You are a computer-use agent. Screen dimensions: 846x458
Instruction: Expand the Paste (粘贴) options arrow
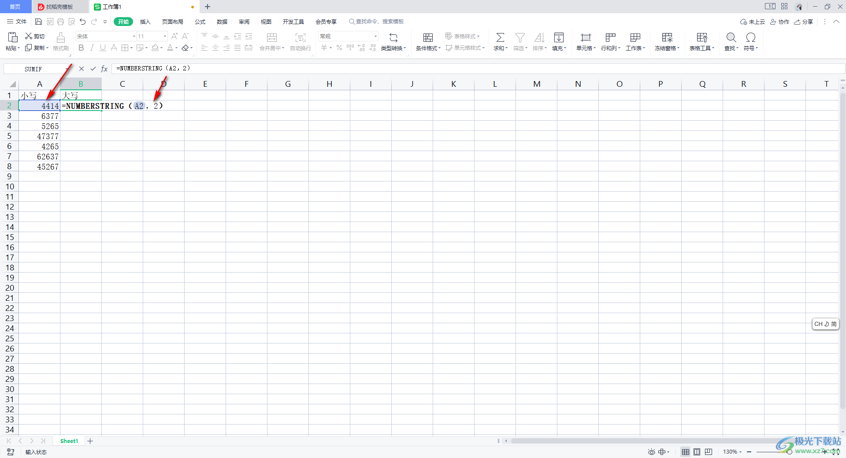[19, 48]
